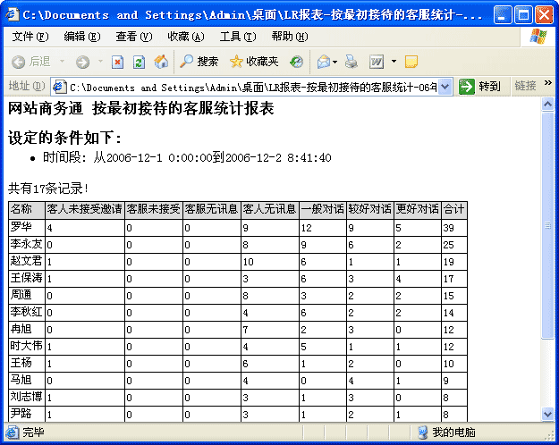This screenshot has height=445, width=559.
Task: Expand the 链接 links chevron
Action: point(548,83)
